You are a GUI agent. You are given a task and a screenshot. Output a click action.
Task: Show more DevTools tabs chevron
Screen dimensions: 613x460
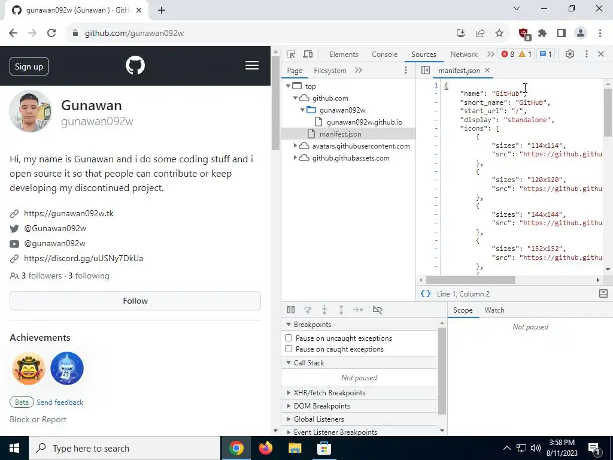pyautogui.click(x=490, y=54)
